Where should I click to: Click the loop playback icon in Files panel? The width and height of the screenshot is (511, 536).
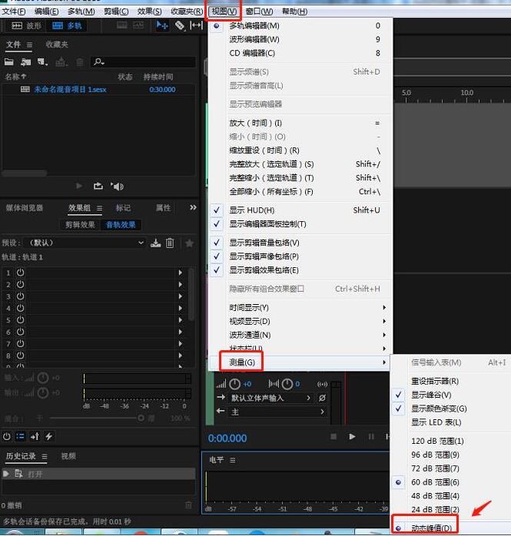tap(98, 186)
